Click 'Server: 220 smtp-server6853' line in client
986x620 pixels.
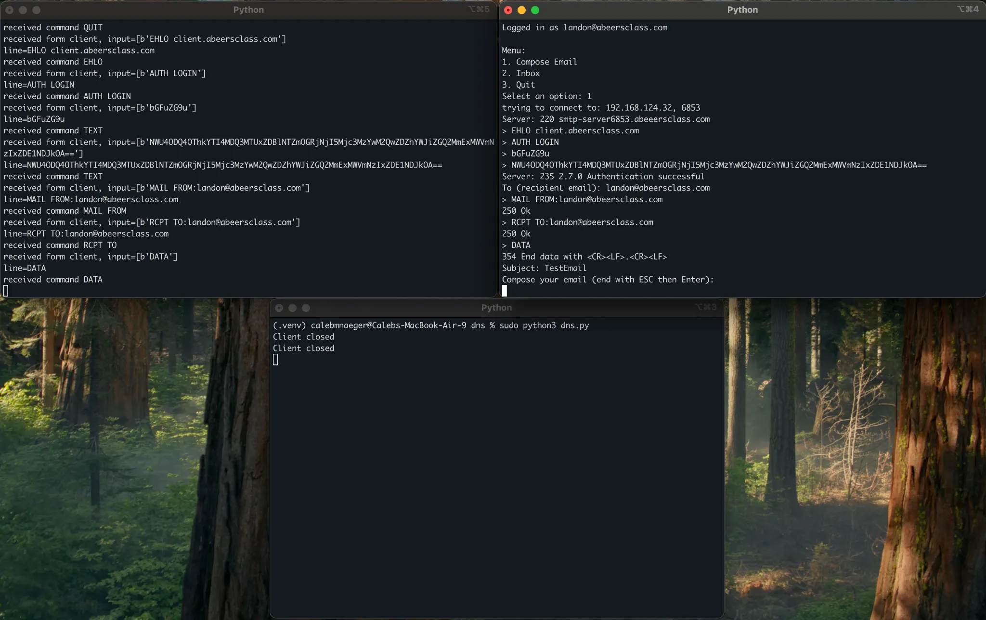click(x=606, y=119)
